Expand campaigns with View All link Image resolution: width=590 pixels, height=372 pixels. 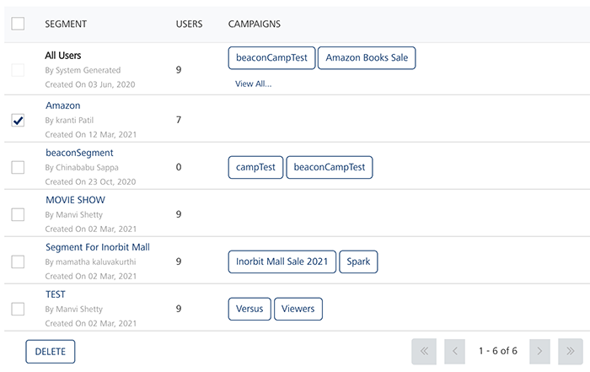[254, 84]
